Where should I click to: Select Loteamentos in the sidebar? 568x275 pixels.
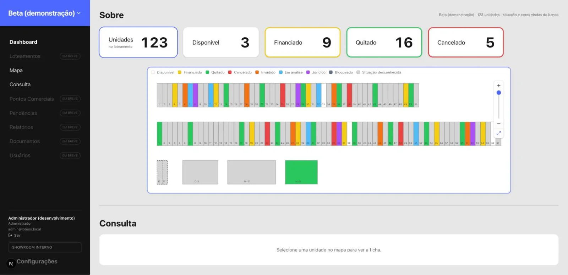point(25,56)
